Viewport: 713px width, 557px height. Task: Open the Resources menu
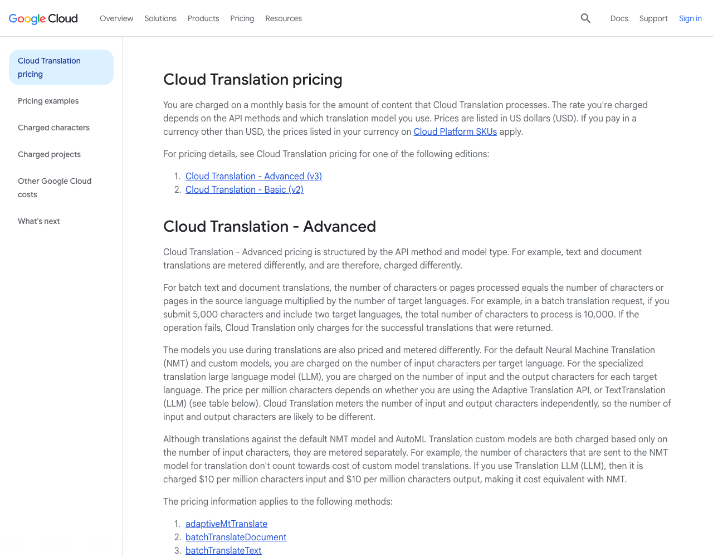click(284, 18)
